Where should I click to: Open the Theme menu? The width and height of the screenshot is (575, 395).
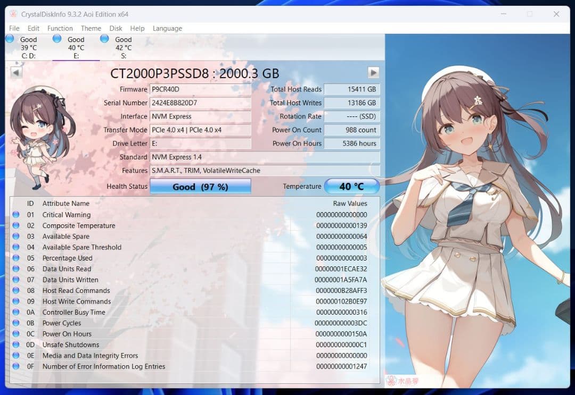pos(91,28)
